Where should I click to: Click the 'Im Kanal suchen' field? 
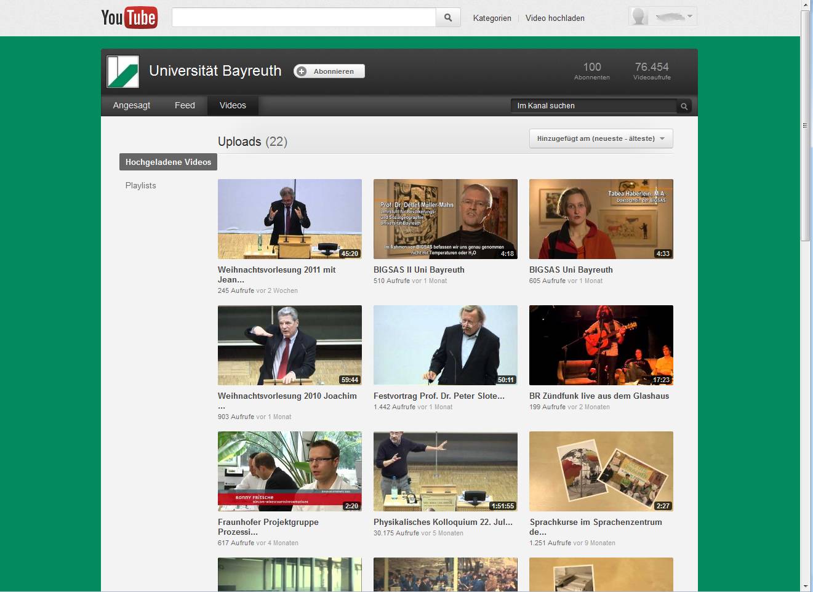[x=593, y=106]
